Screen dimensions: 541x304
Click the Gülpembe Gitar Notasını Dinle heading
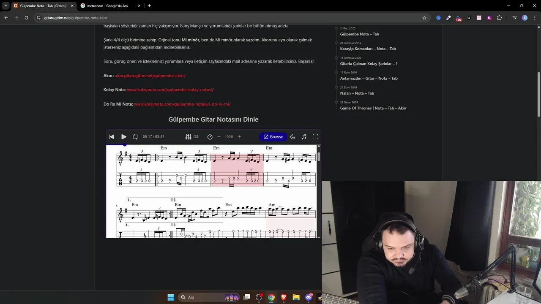[x=213, y=119]
